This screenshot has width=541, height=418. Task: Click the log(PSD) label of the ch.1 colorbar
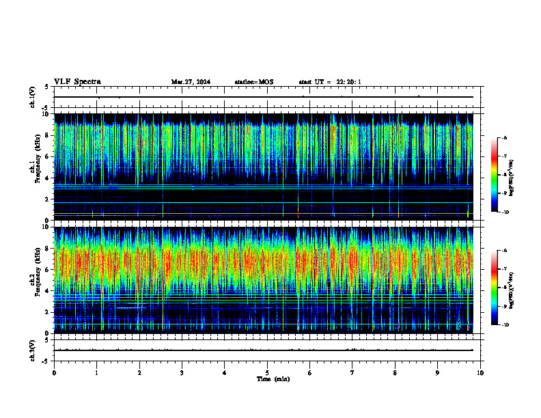[512, 178]
